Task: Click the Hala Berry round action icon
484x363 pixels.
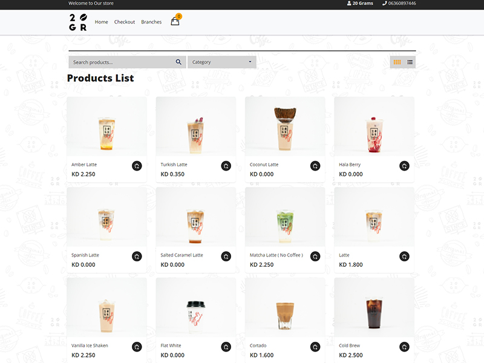Action: 404,166
